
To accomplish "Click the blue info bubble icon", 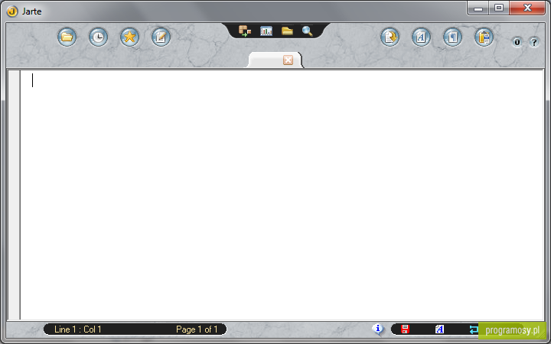I will pyautogui.click(x=378, y=329).
